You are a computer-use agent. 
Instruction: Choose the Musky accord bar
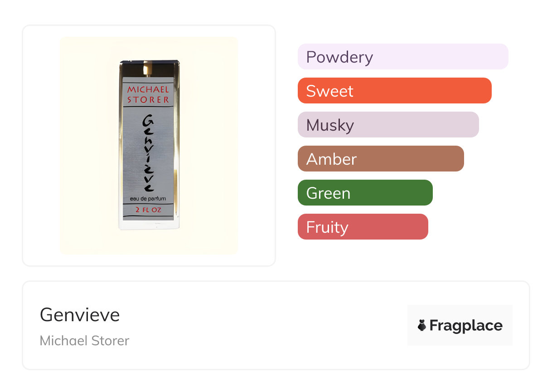coord(388,125)
